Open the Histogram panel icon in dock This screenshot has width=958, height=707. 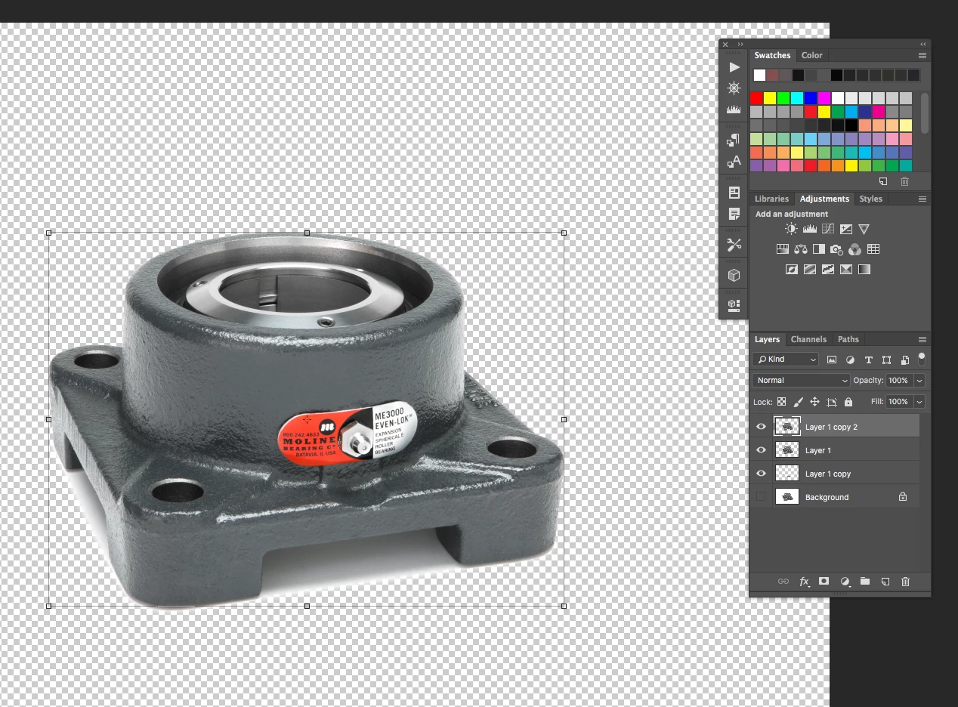734,110
